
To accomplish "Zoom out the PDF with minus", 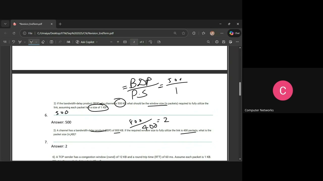I will (x=111, y=42).
